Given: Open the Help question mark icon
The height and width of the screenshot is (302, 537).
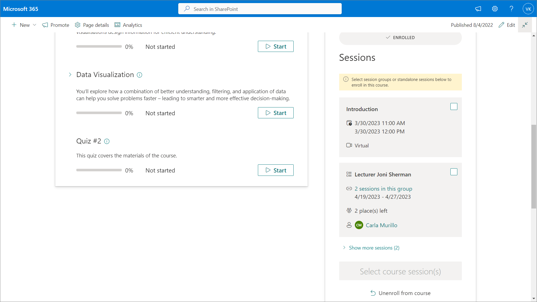Looking at the screenshot, I should pos(511,9).
